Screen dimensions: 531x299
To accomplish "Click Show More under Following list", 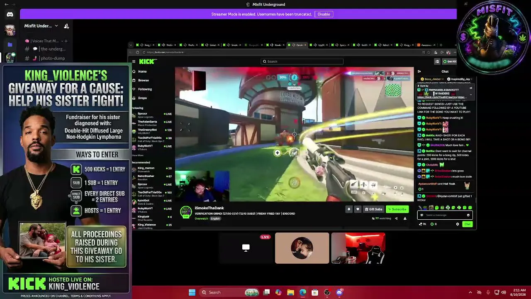I will tap(138, 155).
